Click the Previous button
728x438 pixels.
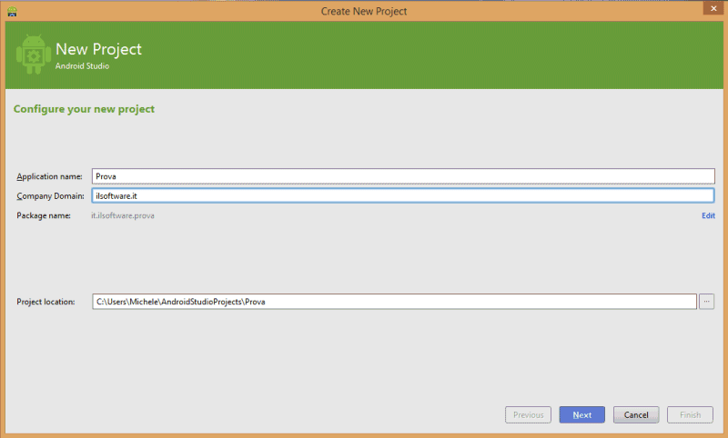click(528, 414)
